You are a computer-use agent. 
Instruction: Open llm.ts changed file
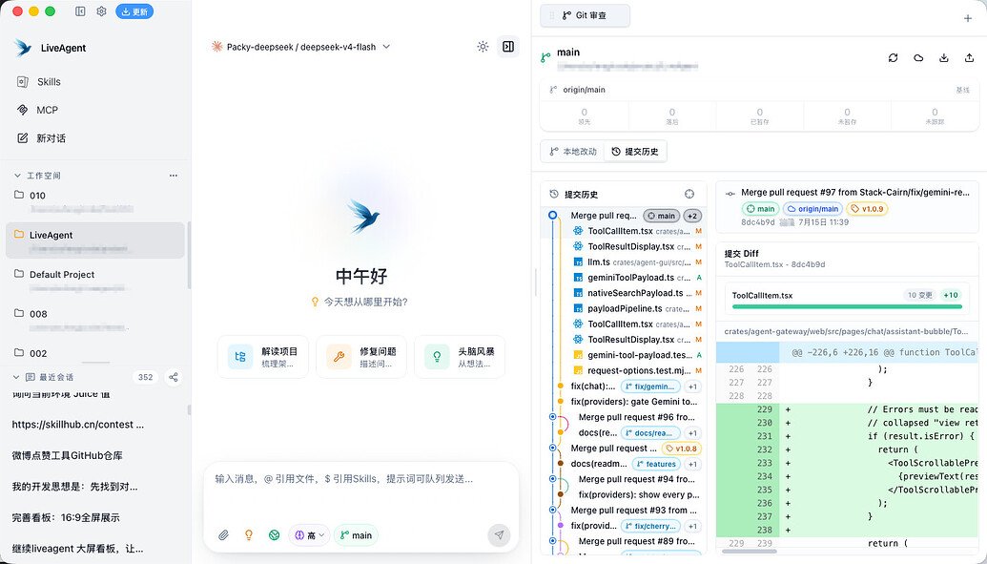click(x=636, y=262)
